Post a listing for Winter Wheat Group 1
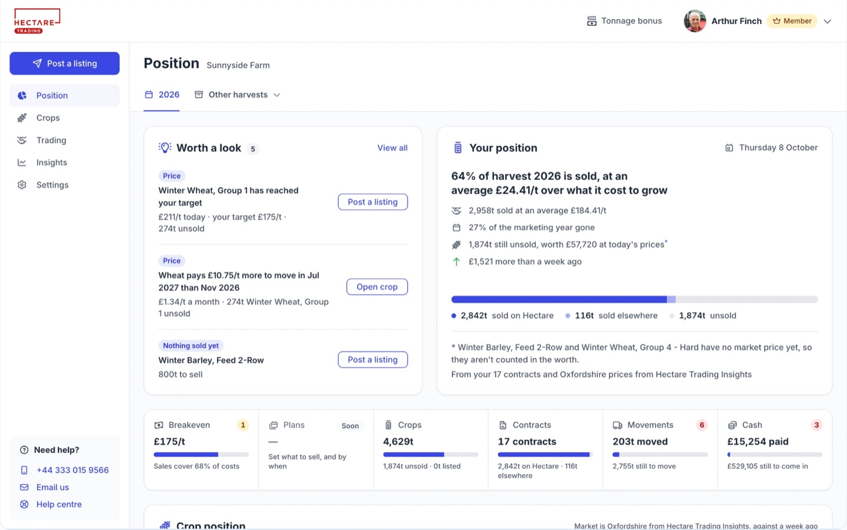The image size is (847, 530). click(373, 202)
